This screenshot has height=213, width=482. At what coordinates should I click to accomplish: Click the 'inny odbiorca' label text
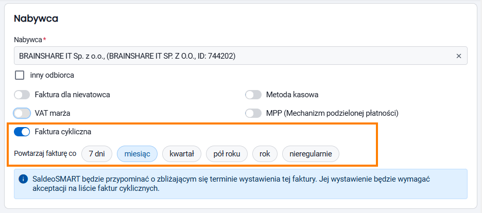click(52, 75)
